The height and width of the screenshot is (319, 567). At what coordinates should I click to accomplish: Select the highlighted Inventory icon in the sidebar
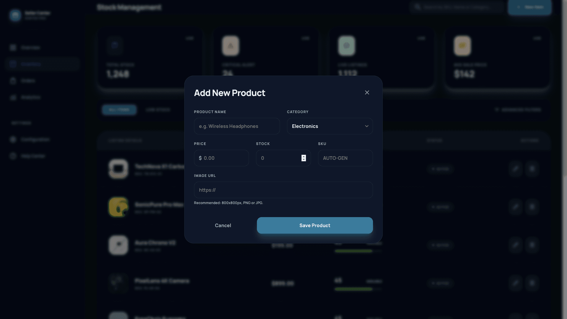click(13, 64)
